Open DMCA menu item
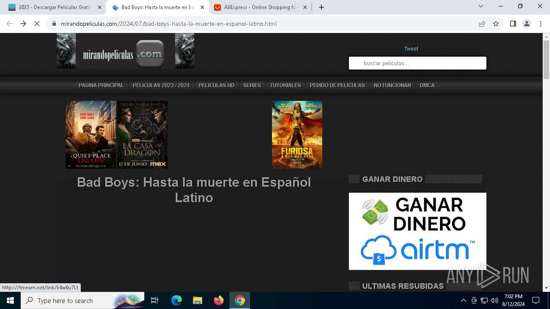The width and height of the screenshot is (550, 309). 427,85
